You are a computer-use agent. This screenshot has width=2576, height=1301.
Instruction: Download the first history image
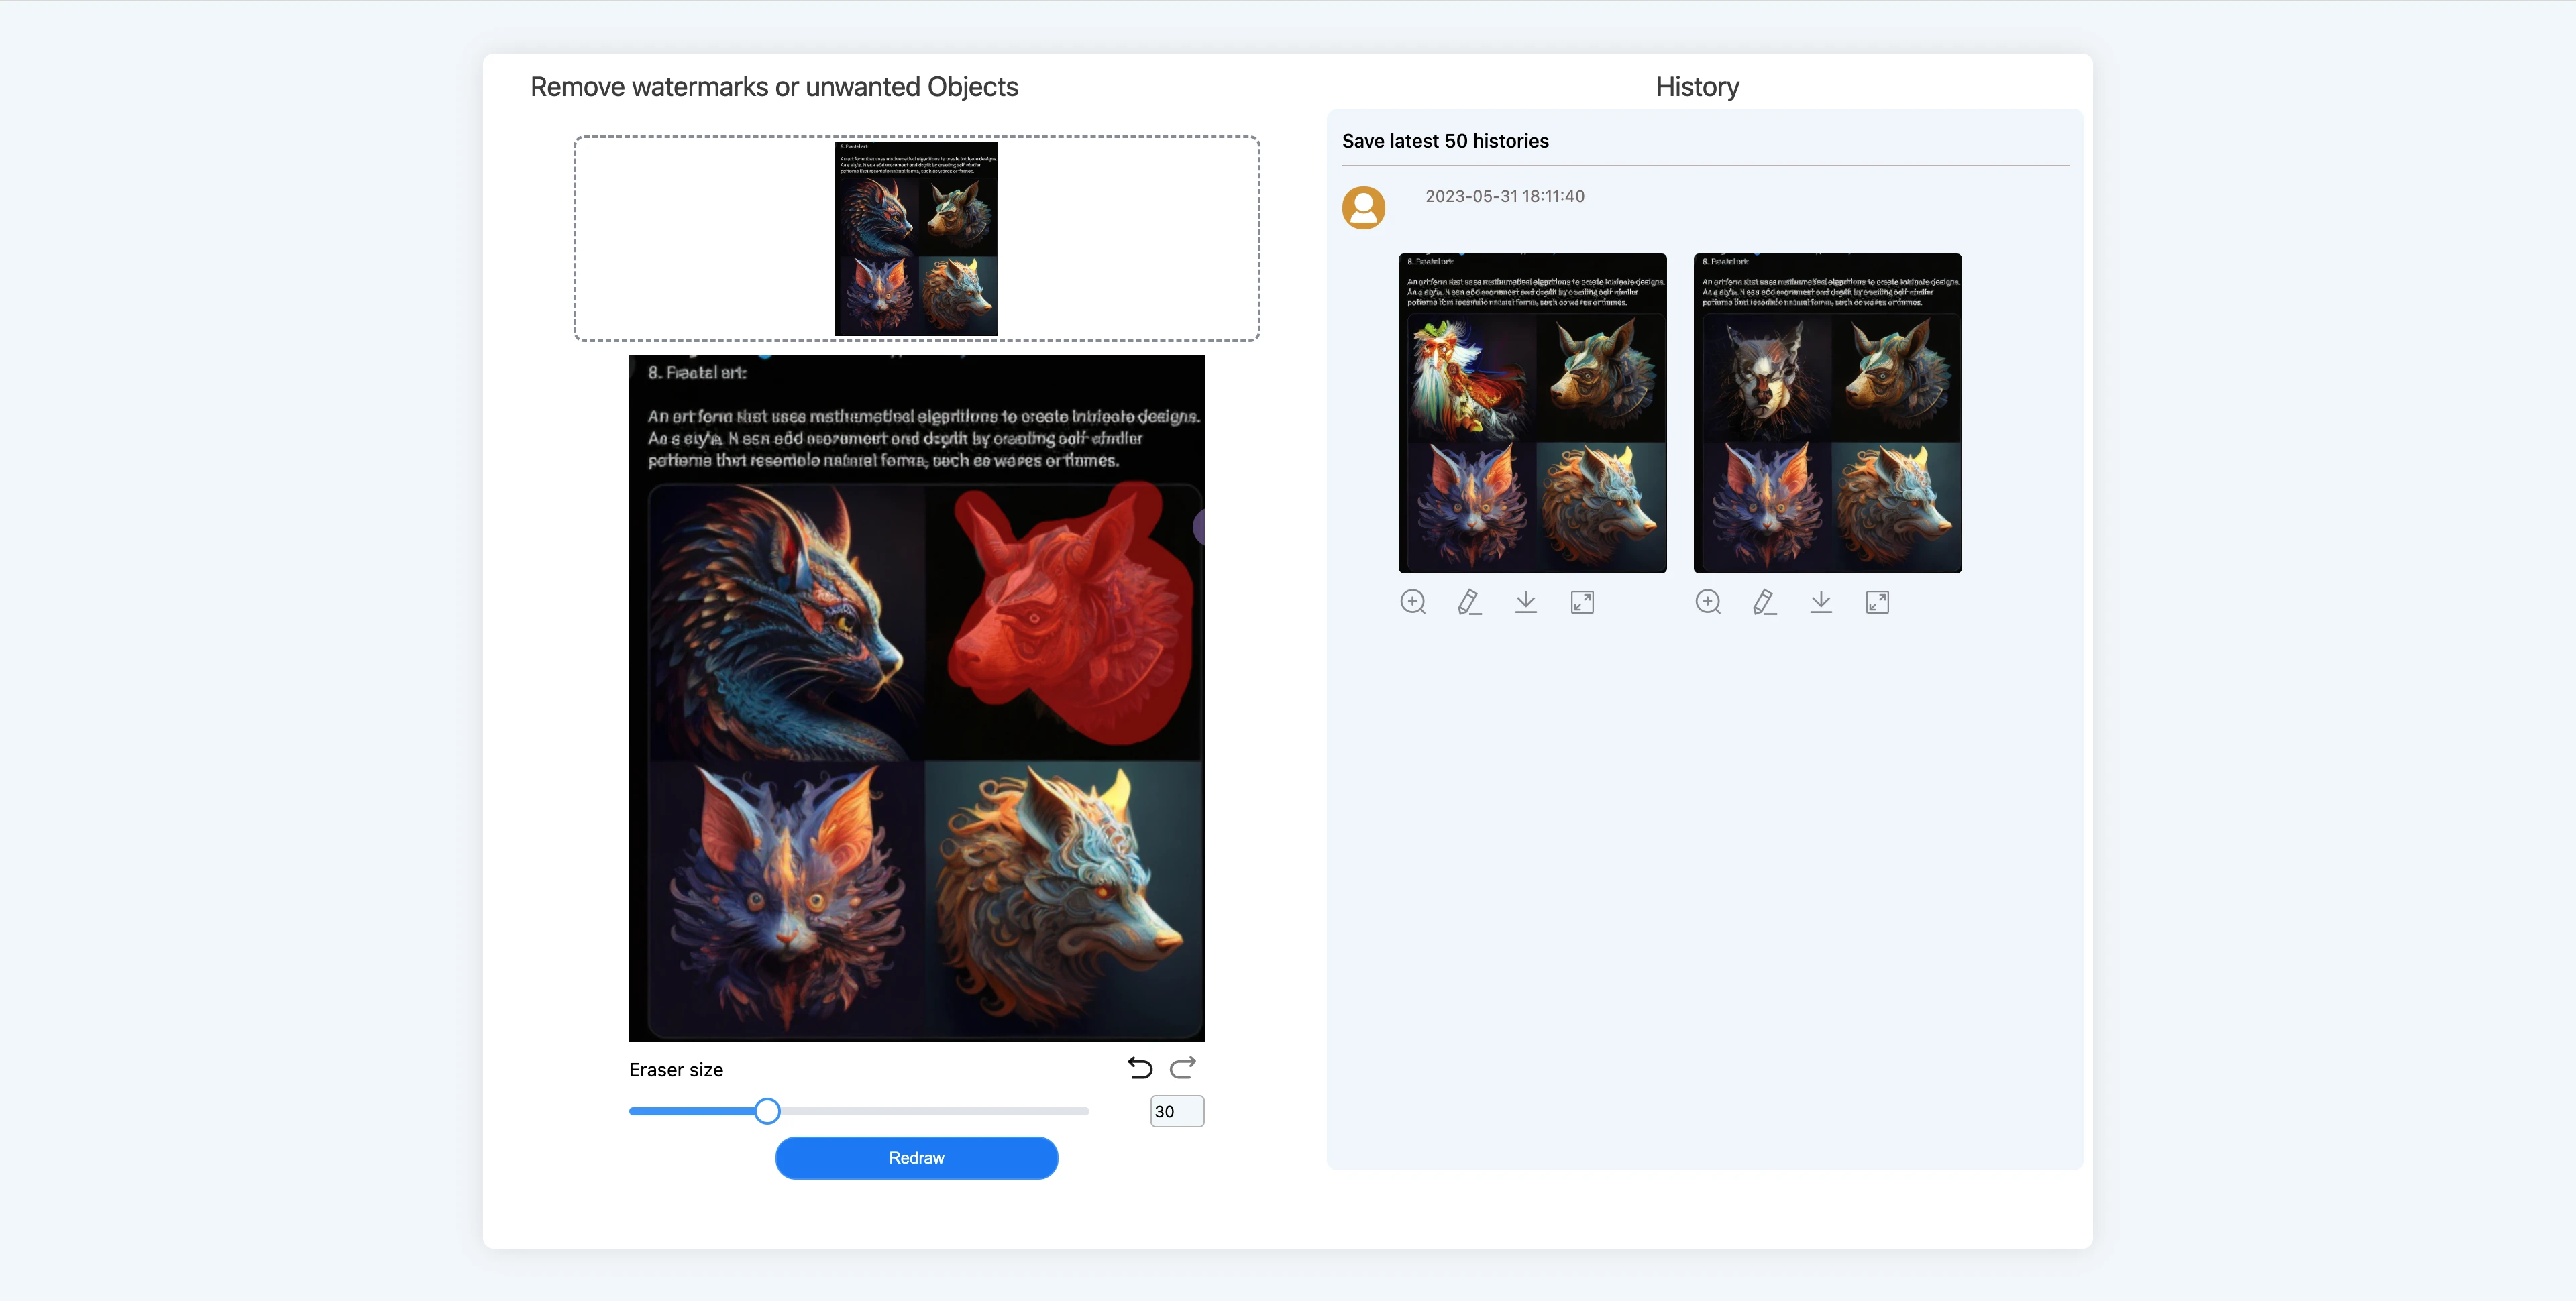point(1526,602)
